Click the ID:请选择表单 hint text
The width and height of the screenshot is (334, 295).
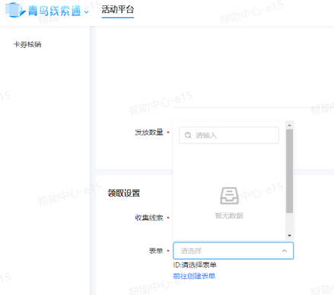195,265
